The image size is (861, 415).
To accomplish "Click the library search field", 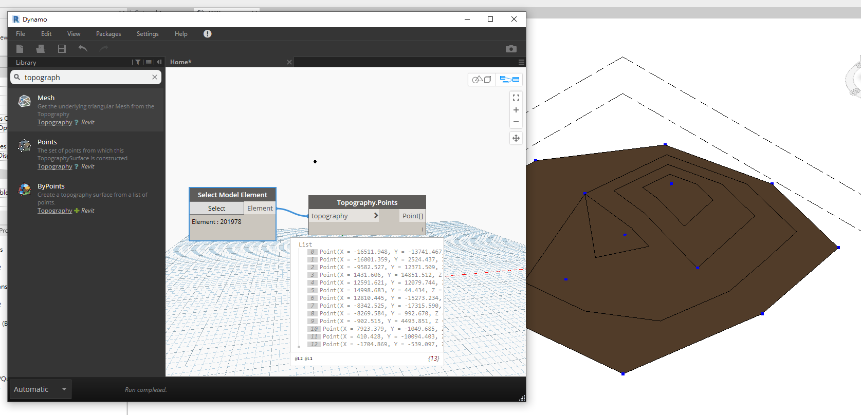I will click(86, 77).
